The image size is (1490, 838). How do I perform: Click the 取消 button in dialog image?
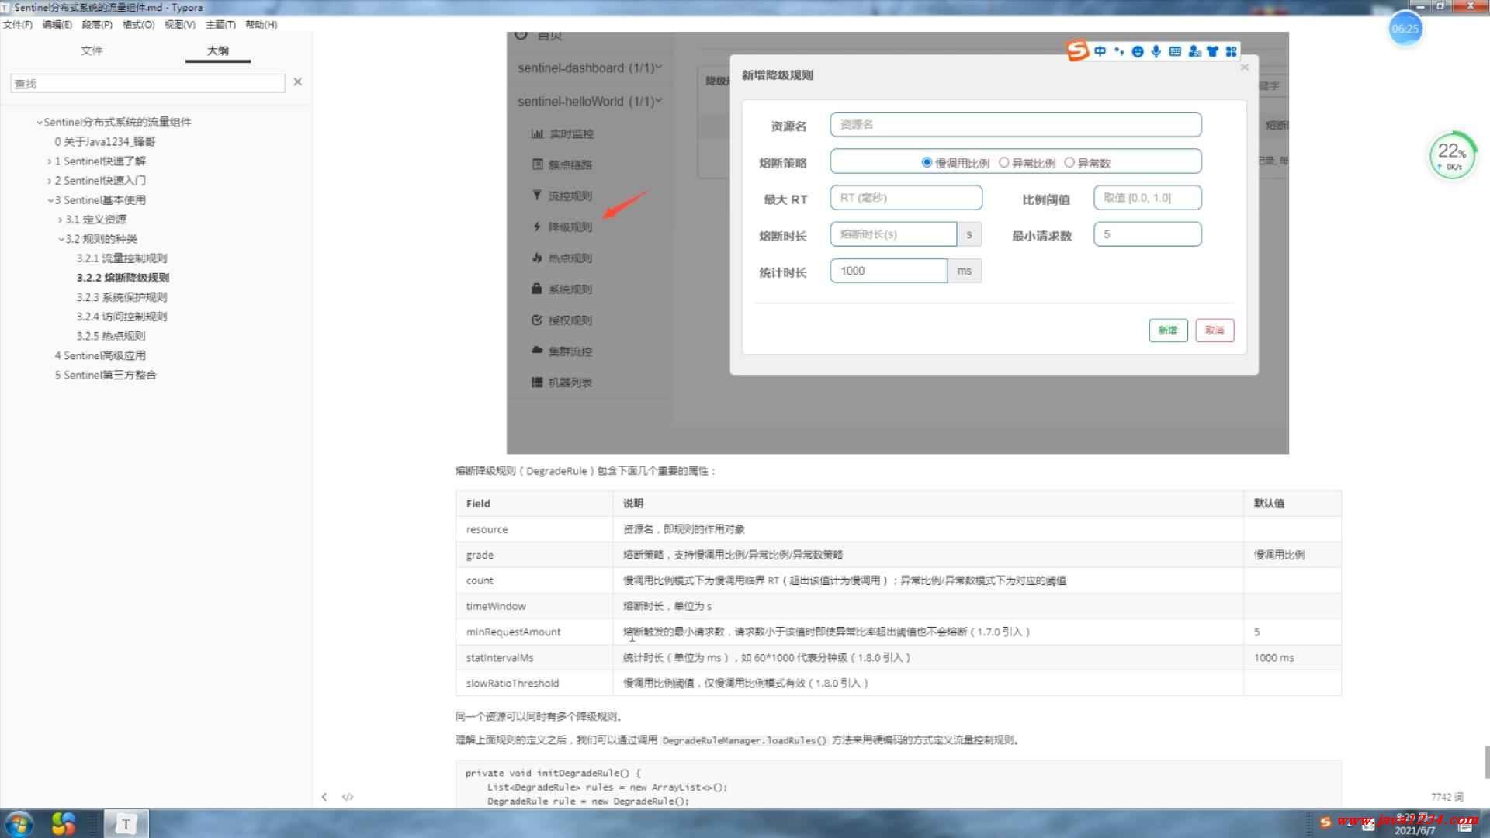pyautogui.click(x=1215, y=331)
